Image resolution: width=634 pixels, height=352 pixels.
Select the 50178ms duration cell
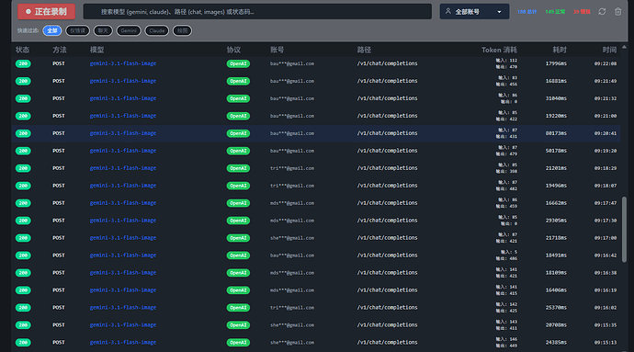click(556, 151)
